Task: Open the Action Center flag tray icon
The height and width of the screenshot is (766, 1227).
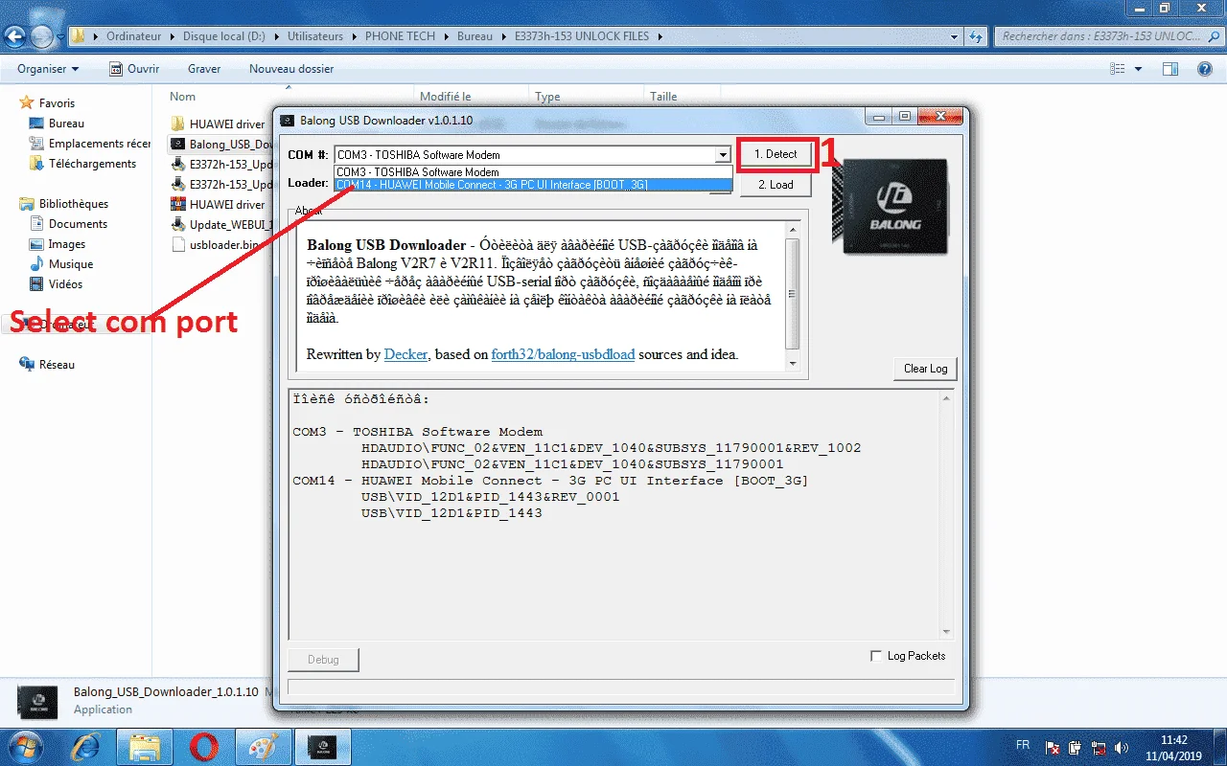Action: point(1053,746)
